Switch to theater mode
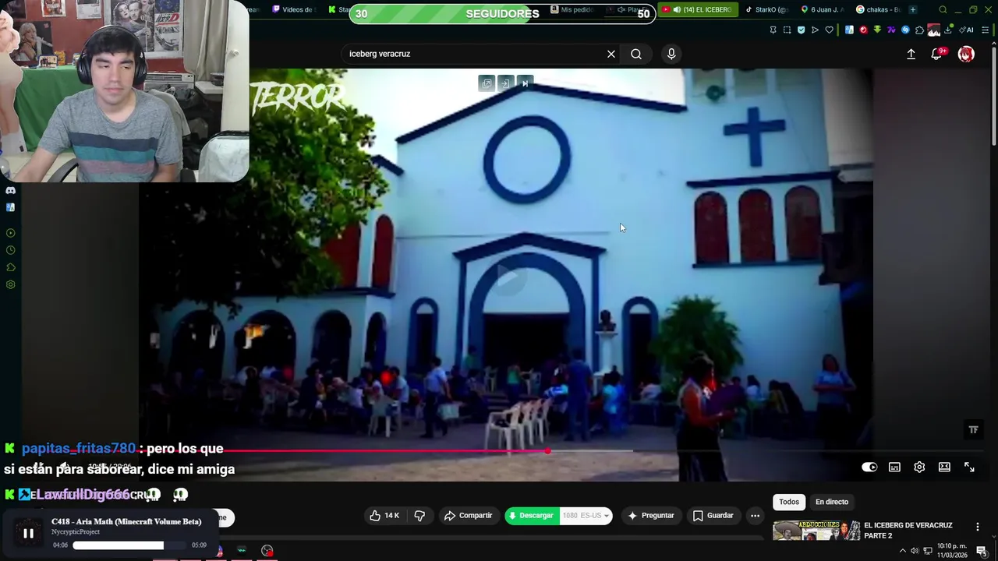The width and height of the screenshot is (998, 561). click(944, 467)
